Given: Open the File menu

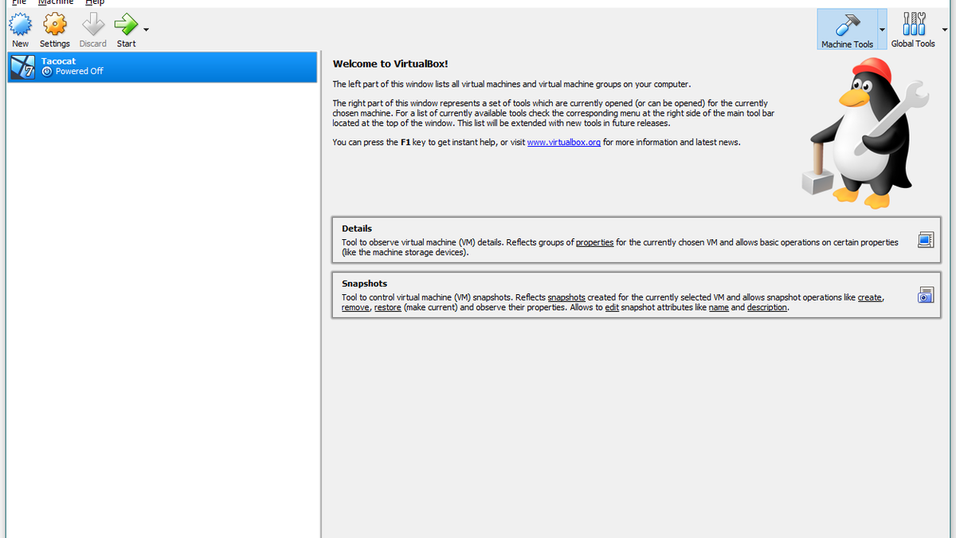Looking at the screenshot, I should point(18,2).
